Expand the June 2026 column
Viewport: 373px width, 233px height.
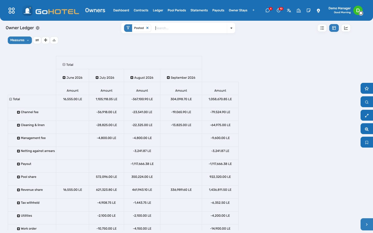[73, 78]
